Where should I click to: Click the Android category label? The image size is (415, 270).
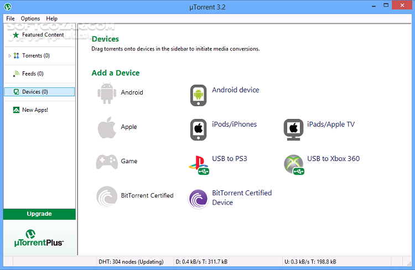pyautogui.click(x=132, y=92)
